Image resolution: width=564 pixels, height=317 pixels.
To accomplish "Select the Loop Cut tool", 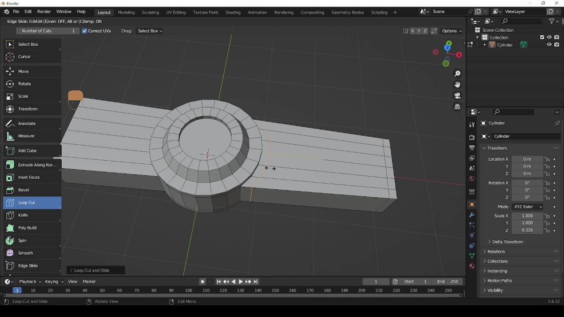I will (x=32, y=203).
